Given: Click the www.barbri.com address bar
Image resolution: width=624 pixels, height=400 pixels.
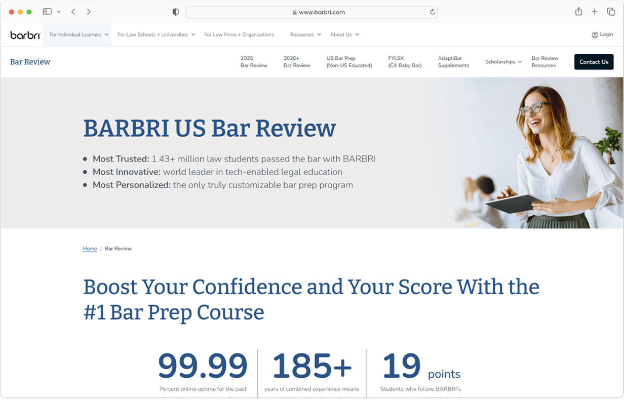Looking at the screenshot, I should (x=311, y=12).
